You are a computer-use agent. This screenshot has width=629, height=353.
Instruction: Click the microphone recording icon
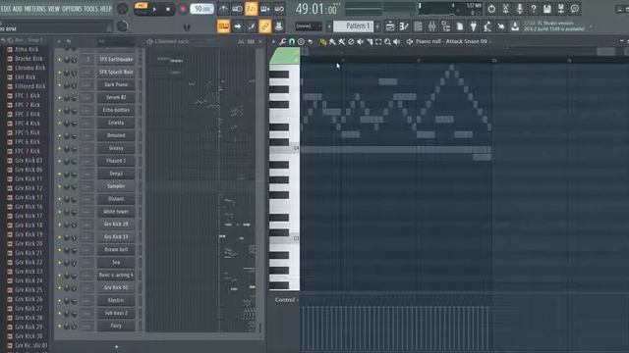[x=520, y=9]
